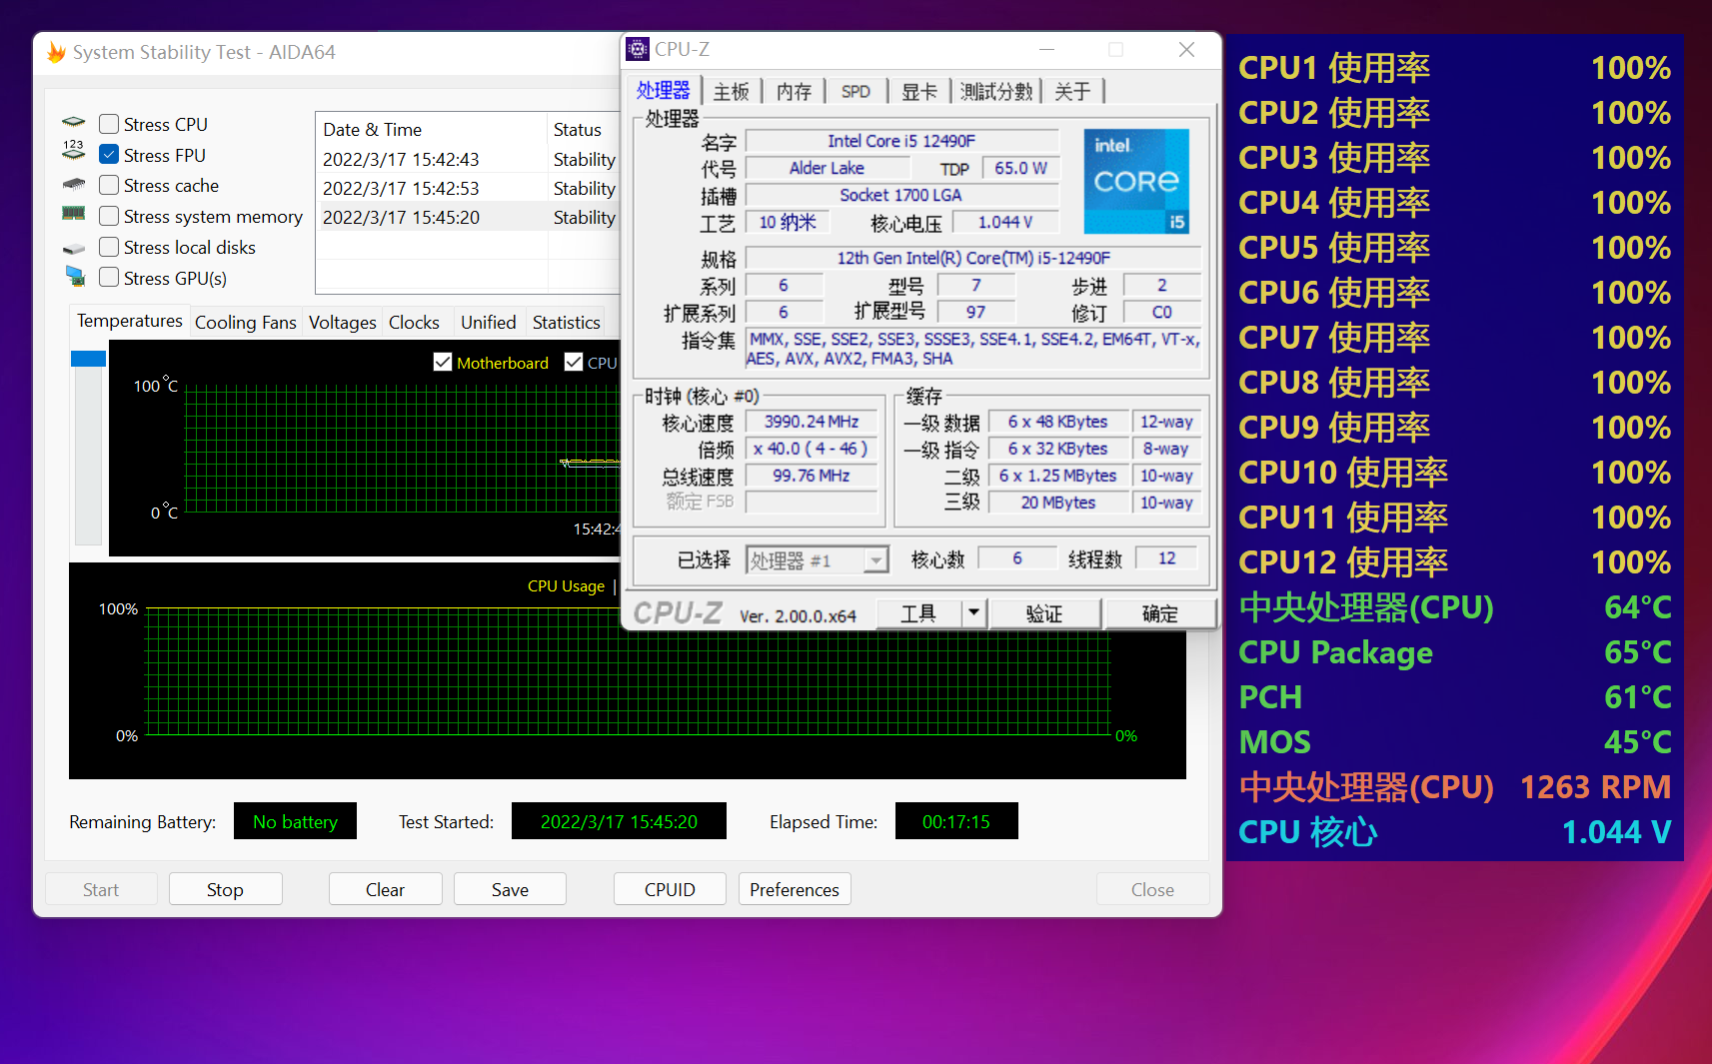The width and height of the screenshot is (1712, 1064).
Task: Click the Intel Core i5 logo in CPU-Z
Action: pyautogui.click(x=1136, y=181)
